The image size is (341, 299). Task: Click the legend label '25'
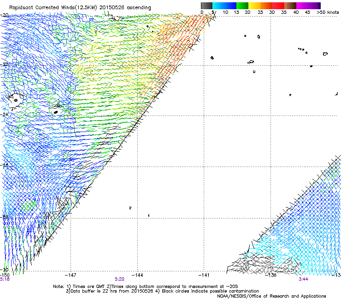(260, 12)
